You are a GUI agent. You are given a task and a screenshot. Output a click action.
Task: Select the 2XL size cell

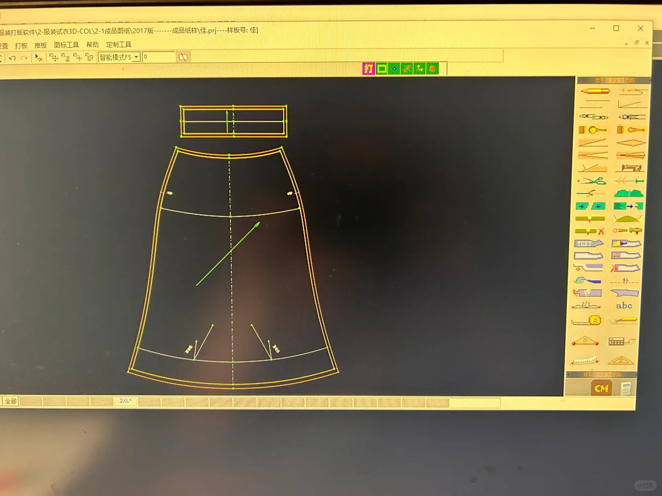coord(126,401)
